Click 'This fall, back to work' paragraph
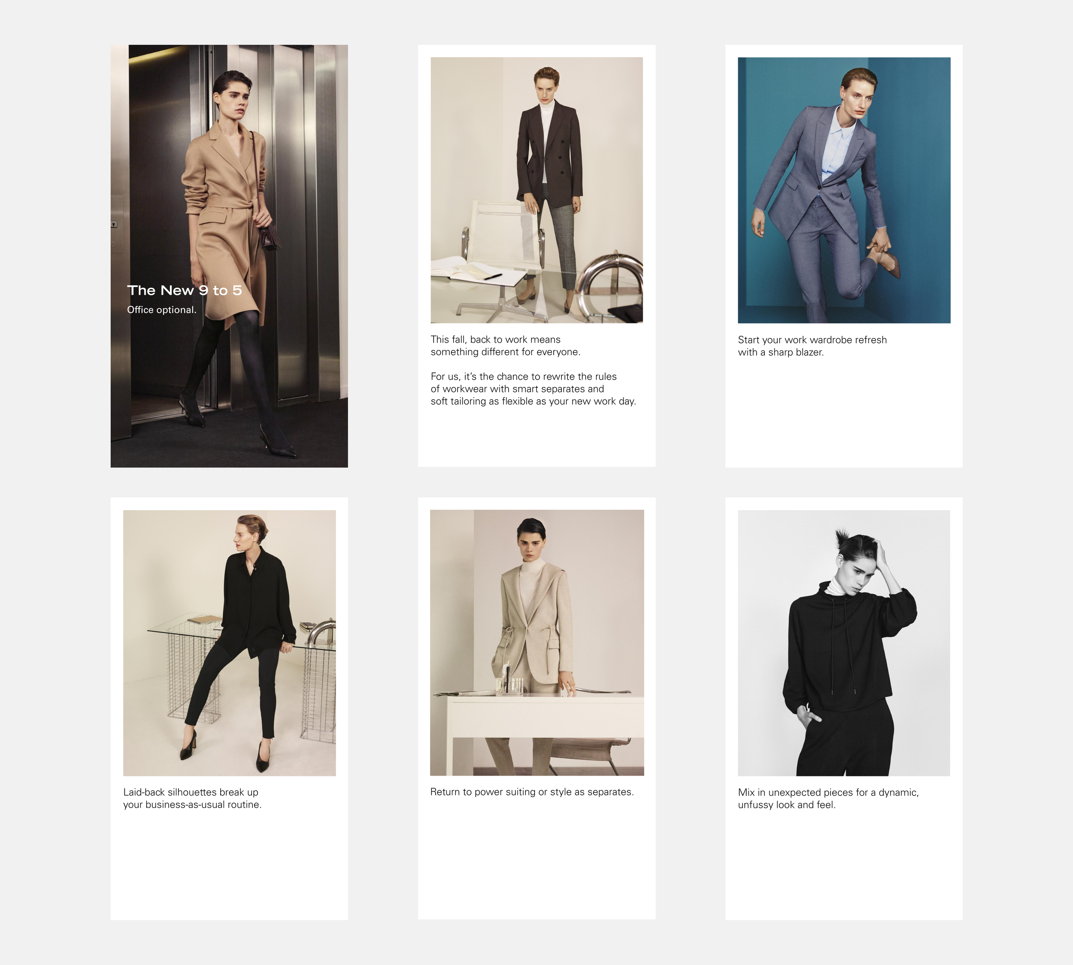This screenshot has width=1073, height=965. click(505, 346)
